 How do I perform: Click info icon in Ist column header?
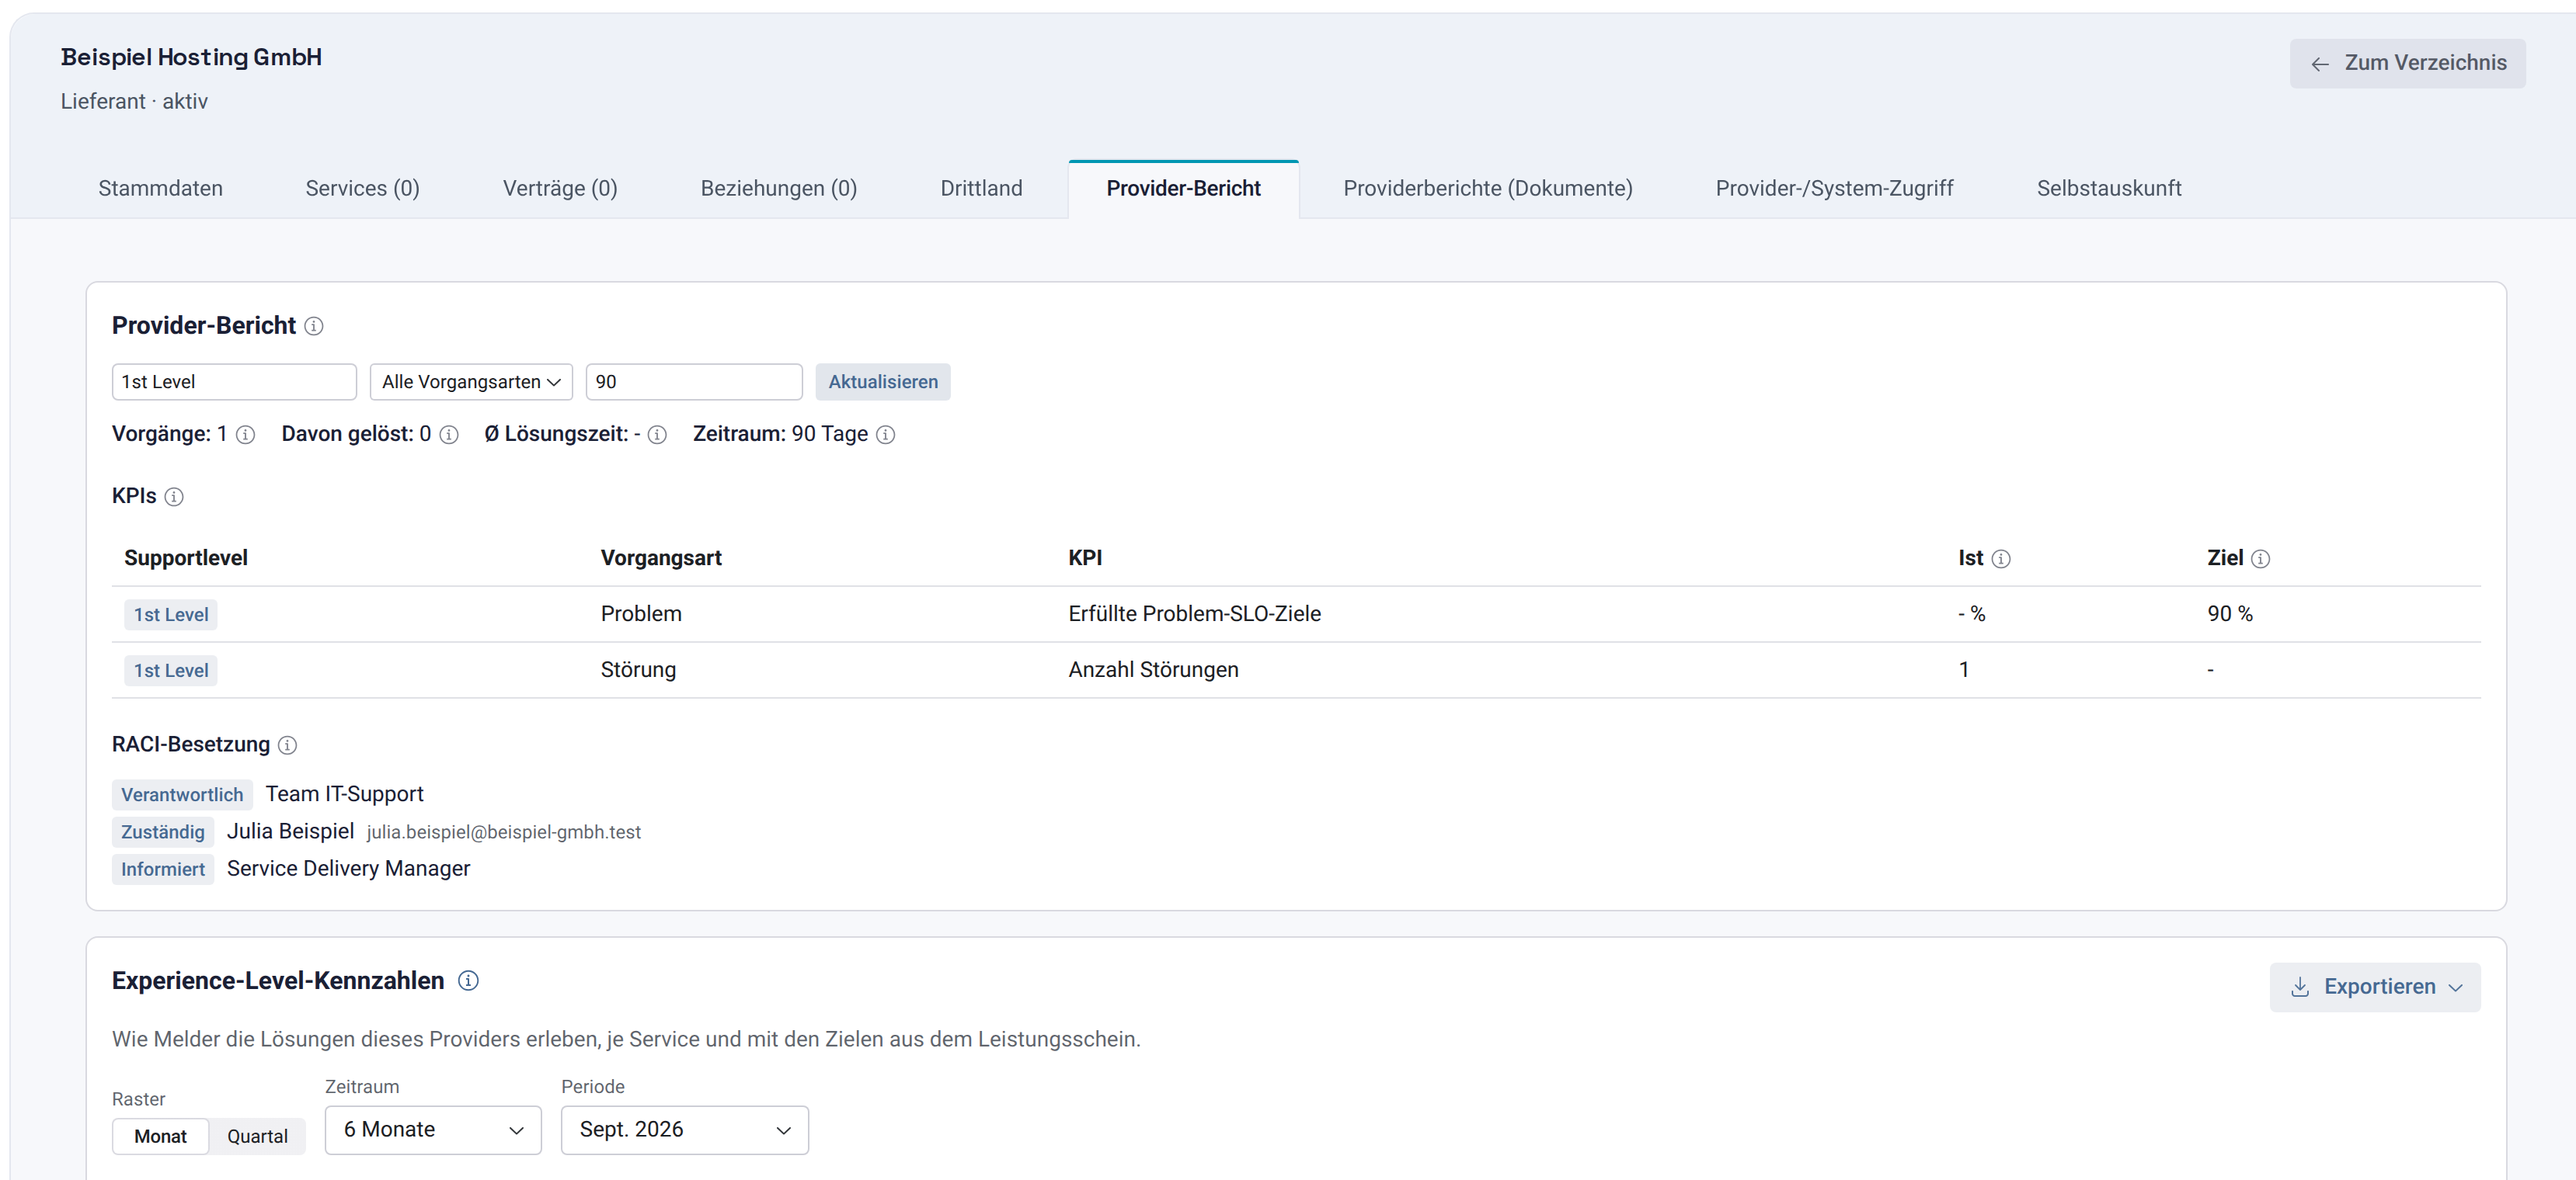tap(2001, 560)
